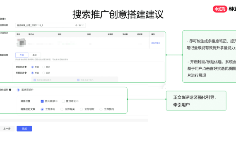Image resolution: width=236 pixels, height=149 pixels.
Task: Click the 创意名称 name input field
Action: pyautogui.click(x=51, y=25)
